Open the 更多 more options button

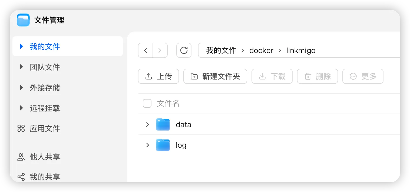[x=363, y=76]
